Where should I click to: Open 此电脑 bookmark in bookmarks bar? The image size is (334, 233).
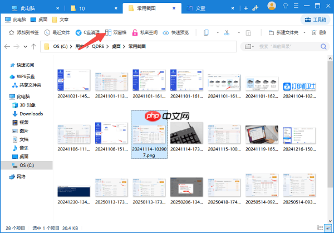click(x=16, y=20)
